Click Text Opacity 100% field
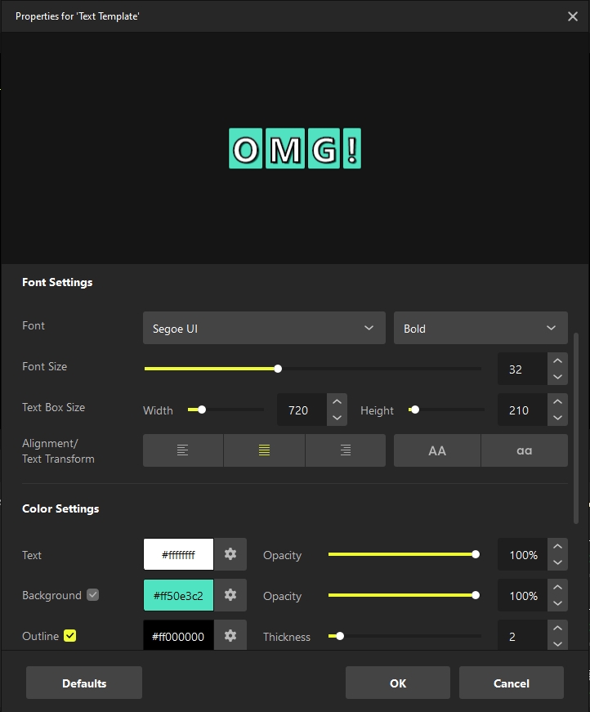Viewport: 590px width, 712px height. [x=522, y=554]
